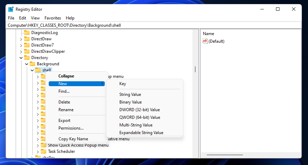Open the View menu
Image resolution: width=308 pixels, height=165 pixels.
(35, 18)
